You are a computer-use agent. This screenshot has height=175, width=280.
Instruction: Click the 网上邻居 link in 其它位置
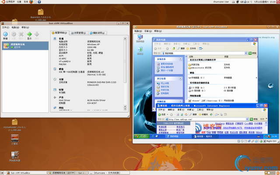165,83
